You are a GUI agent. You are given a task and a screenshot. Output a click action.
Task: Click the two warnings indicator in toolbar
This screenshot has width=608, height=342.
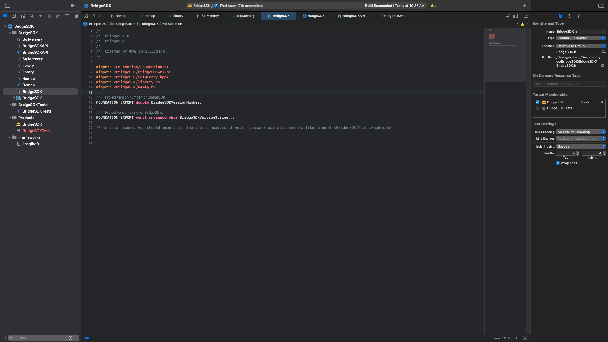coord(433,6)
